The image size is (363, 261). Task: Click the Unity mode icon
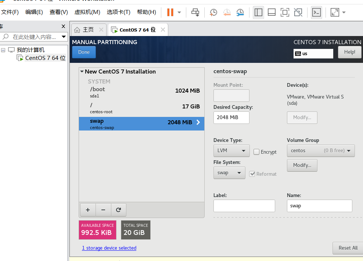tap(298, 12)
